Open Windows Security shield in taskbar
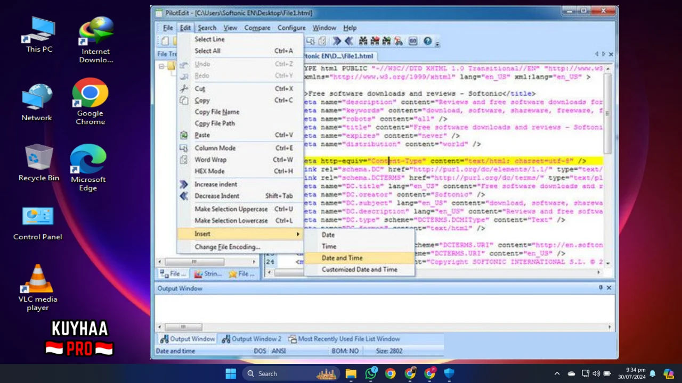 click(449, 373)
